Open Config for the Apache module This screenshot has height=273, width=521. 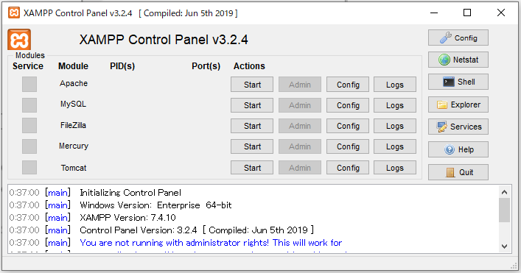pos(348,85)
